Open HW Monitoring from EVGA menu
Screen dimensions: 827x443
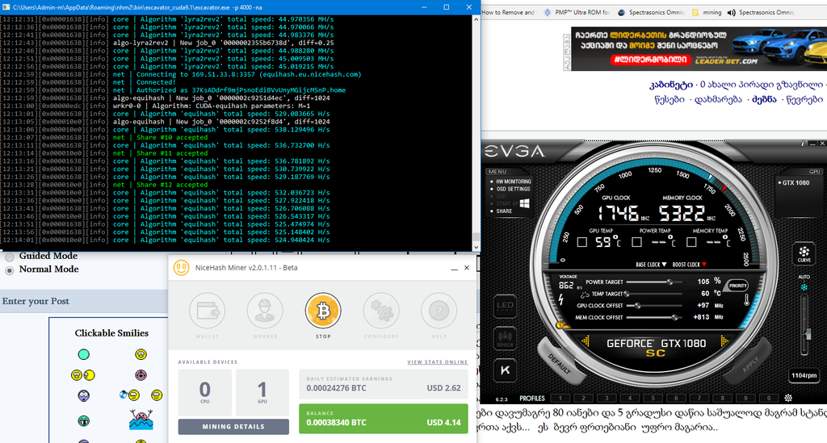[x=511, y=182]
